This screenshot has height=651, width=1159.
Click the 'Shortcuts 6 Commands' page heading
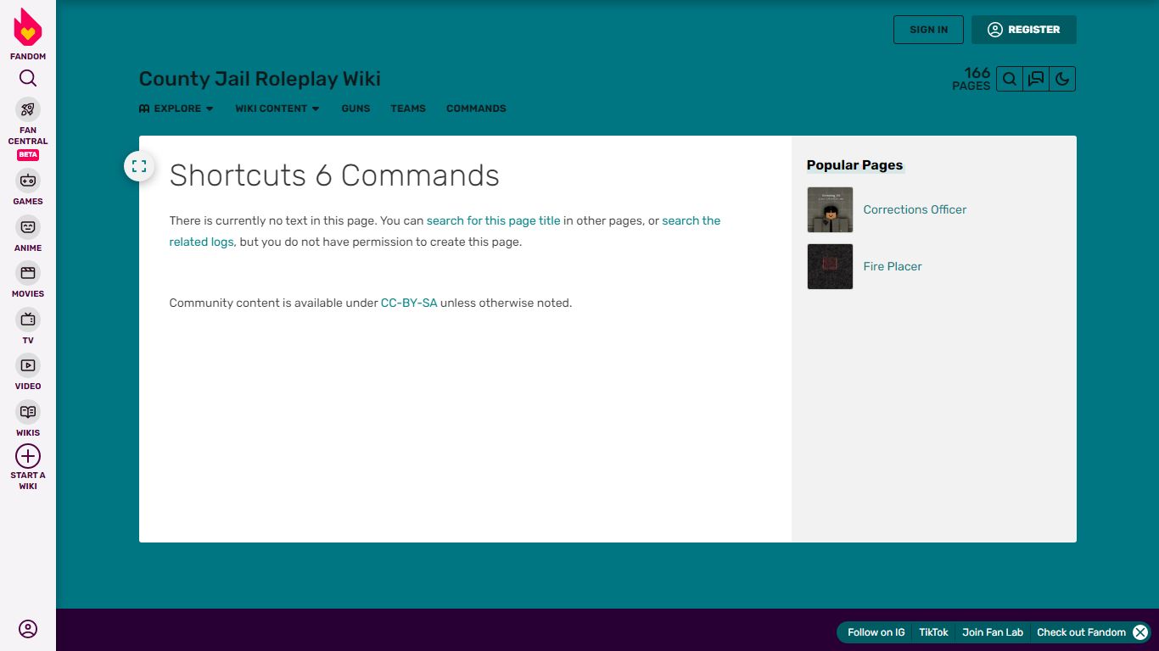(x=334, y=175)
